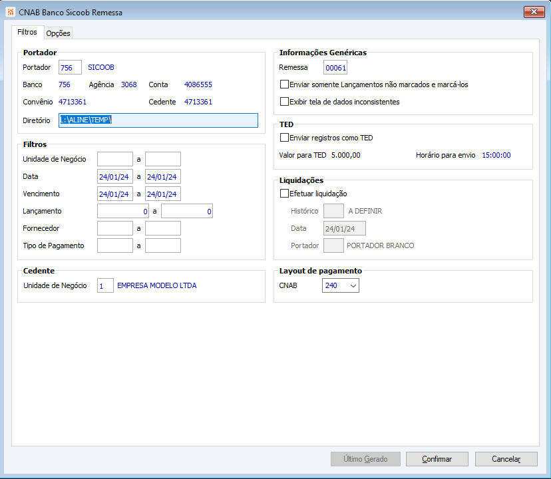Enable the 'Efetuar liquidação' checkbox
Screen dimensions: 551x479
pyautogui.click(x=285, y=194)
